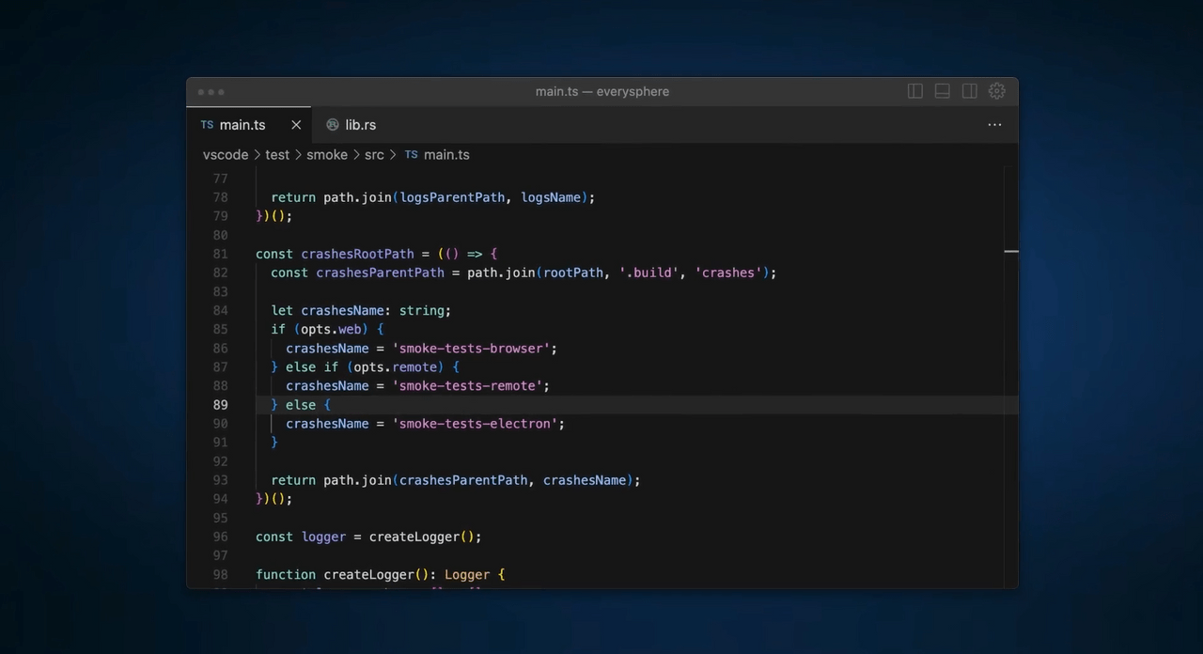Open settings via the title bar gear icon
This screenshot has height=654, width=1203.
997,91
